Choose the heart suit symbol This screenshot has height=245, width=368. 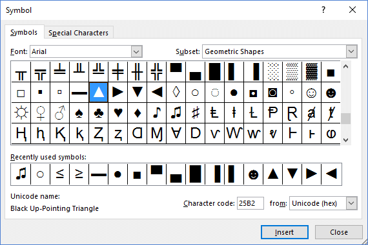118,113
